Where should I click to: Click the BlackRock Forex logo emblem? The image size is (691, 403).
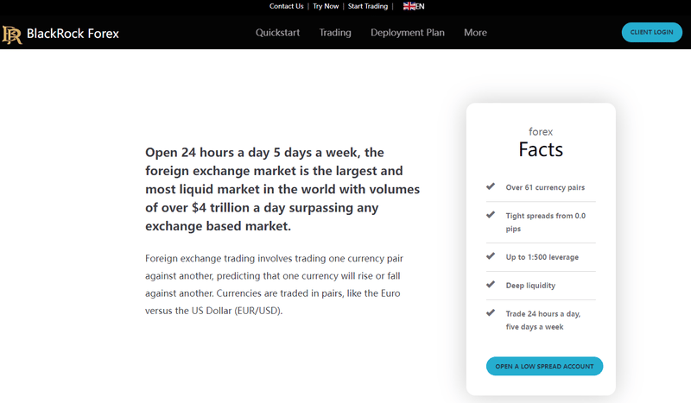(x=12, y=35)
